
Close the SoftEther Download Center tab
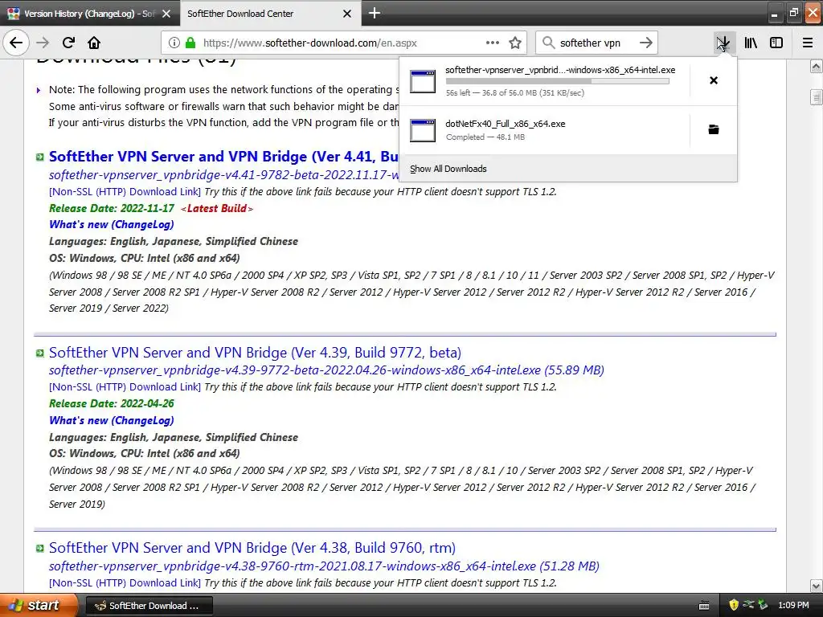347,14
